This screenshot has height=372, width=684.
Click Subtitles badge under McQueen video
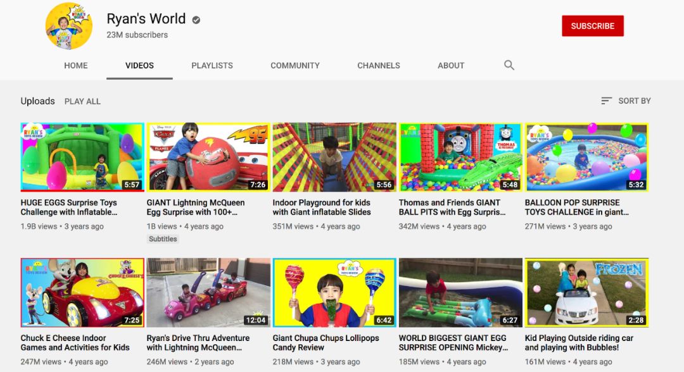click(x=163, y=239)
